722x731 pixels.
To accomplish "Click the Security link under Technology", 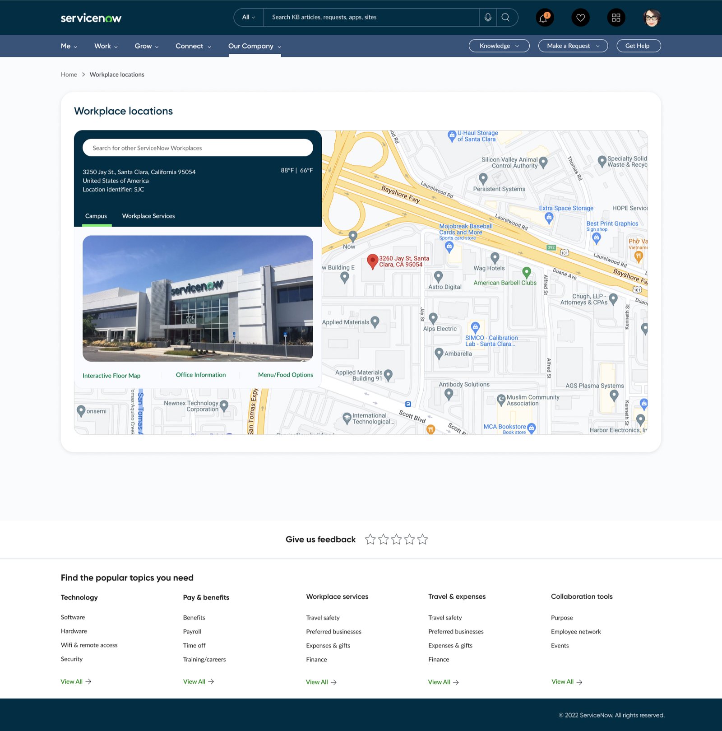I will coord(72,659).
